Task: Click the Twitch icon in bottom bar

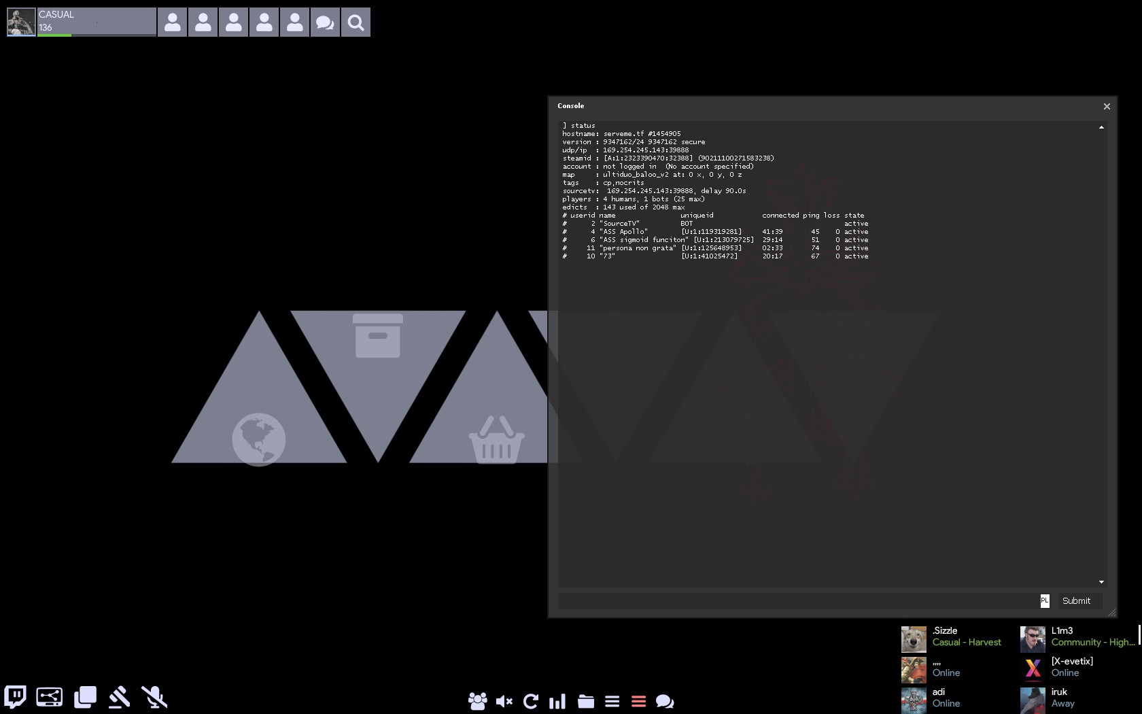Action: [x=15, y=697]
